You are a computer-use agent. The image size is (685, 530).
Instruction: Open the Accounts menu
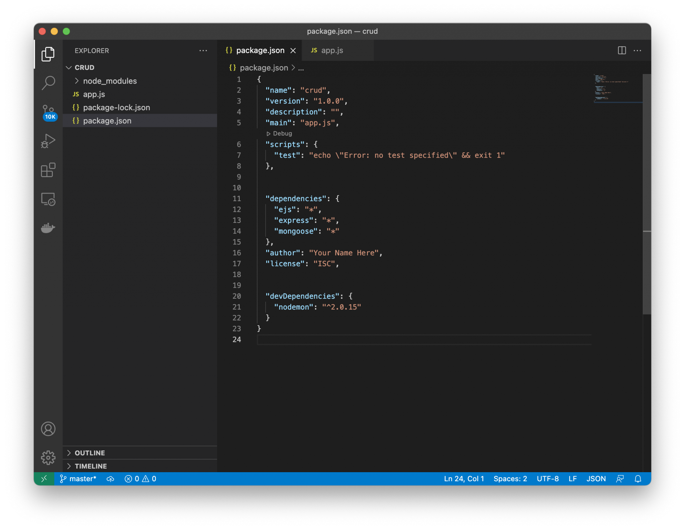tap(48, 429)
